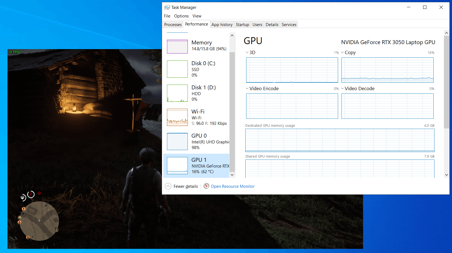Click the GPU pane scrollbar thumb
Screen dimensions: 452x253
pyautogui.click(x=446, y=82)
